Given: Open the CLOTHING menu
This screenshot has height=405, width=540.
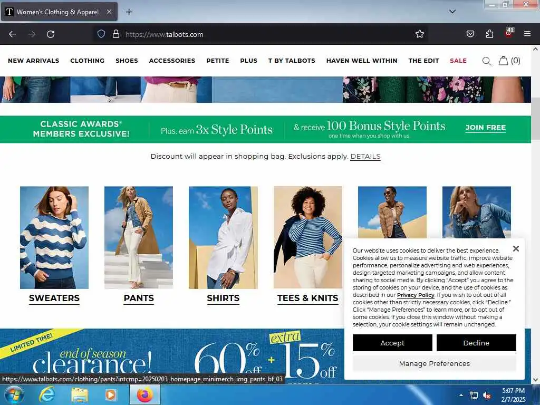Looking at the screenshot, I should coord(88,61).
